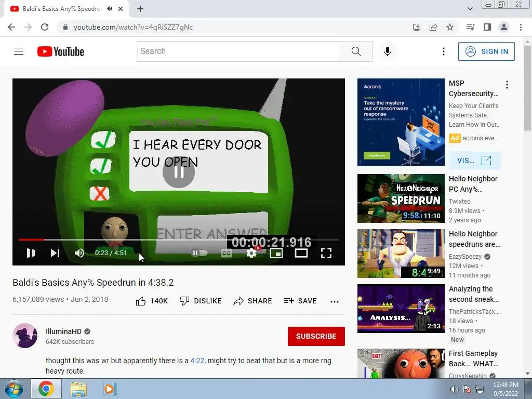Open the Windows Start menu
The image size is (532, 399).
click(x=14, y=389)
